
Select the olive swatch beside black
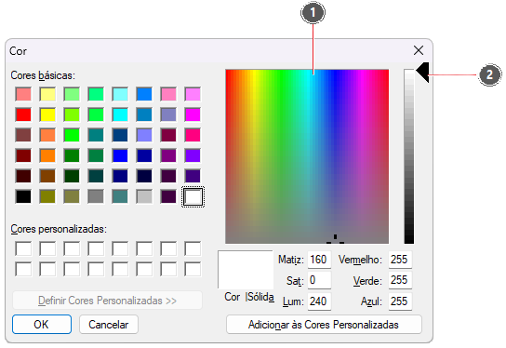tap(47, 196)
